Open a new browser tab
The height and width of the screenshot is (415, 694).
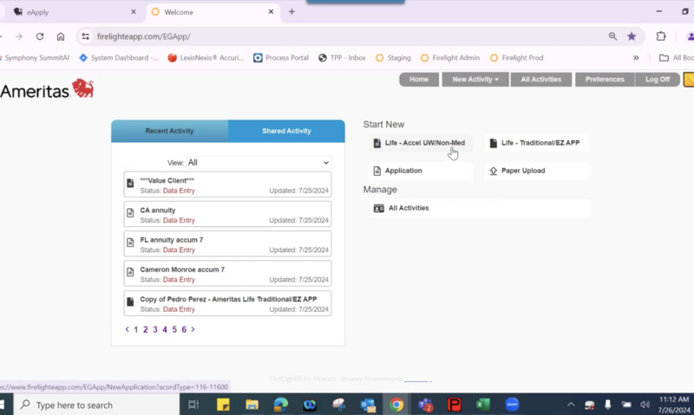pos(291,12)
